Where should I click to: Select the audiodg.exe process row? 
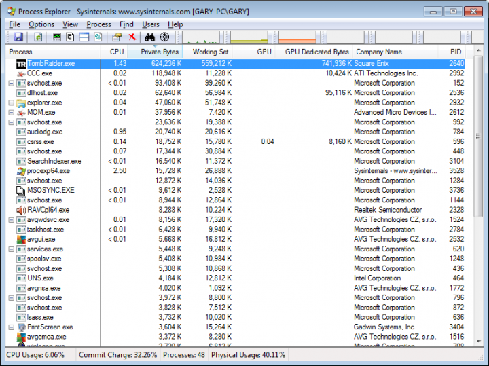[235, 132]
